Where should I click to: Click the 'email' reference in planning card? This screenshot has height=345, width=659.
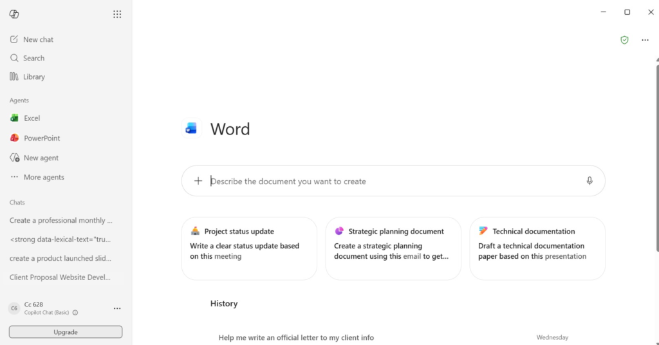[x=412, y=256]
